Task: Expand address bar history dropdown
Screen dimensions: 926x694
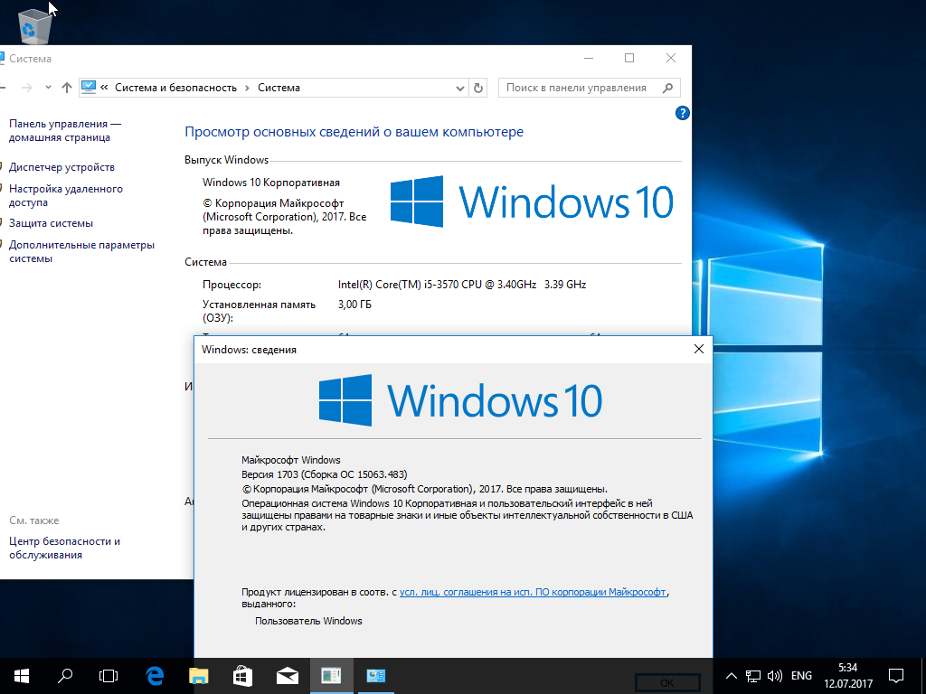Action: 460,88
